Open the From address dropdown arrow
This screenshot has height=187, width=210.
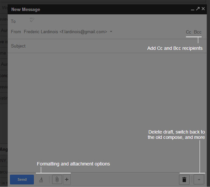point(111,32)
